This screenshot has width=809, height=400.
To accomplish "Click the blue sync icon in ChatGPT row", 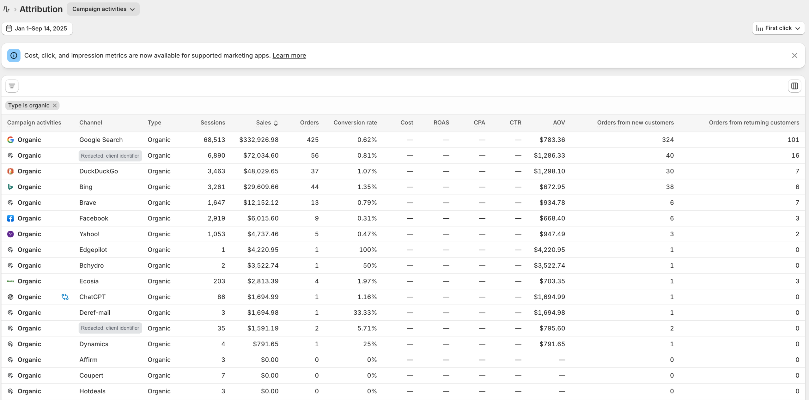I will point(65,297).
